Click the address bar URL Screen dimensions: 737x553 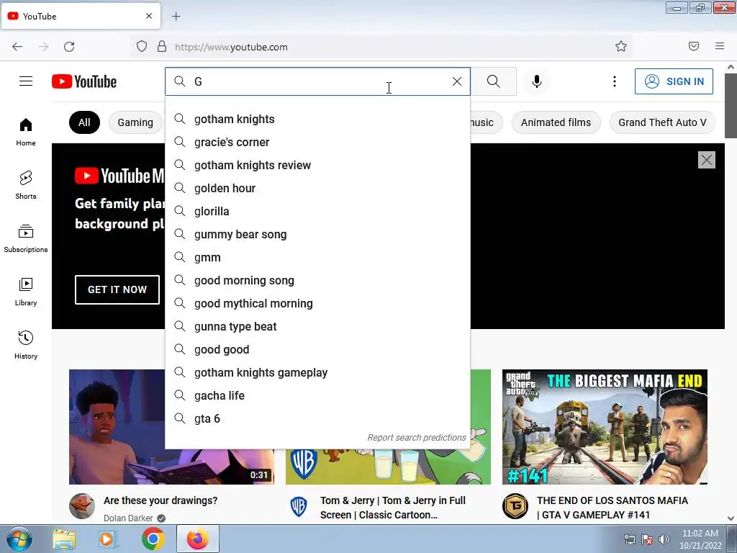(x=231, y=47)
